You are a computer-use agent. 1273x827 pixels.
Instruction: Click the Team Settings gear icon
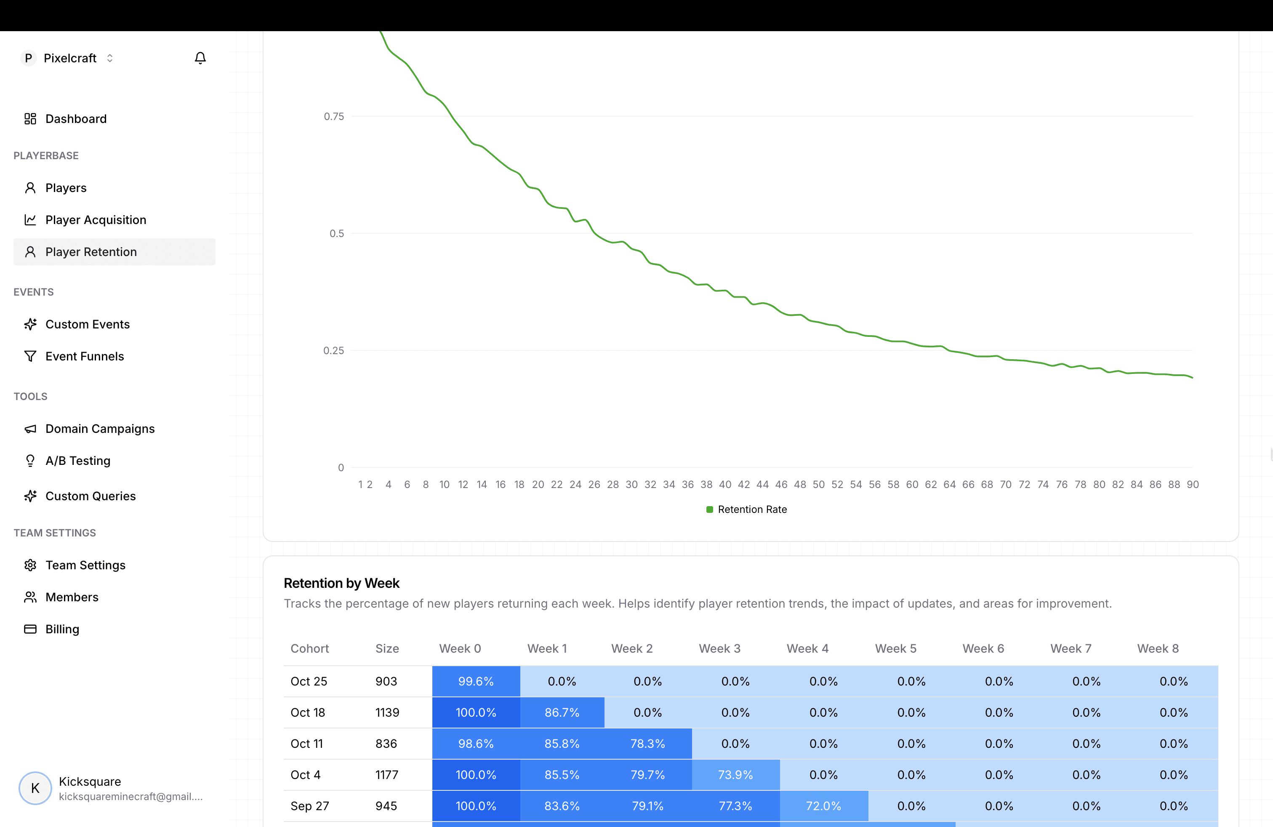pyautogui.click(x=30, y=566)
